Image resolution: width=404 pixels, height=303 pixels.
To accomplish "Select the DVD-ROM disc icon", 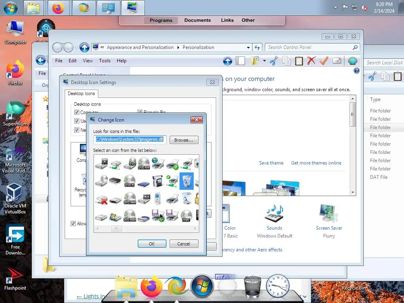I will click(129, 216).
